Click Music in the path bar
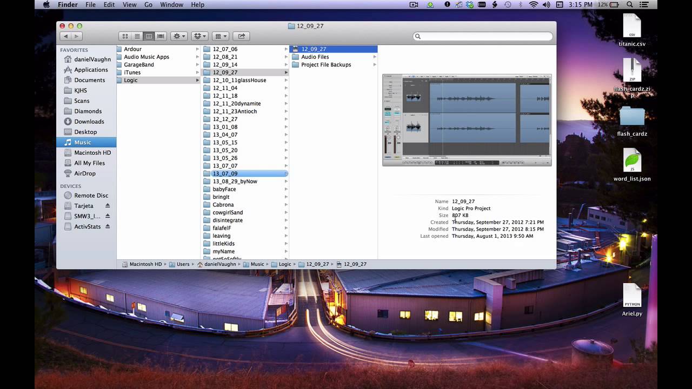Screen dimensions: 692x389 point(254,264)
